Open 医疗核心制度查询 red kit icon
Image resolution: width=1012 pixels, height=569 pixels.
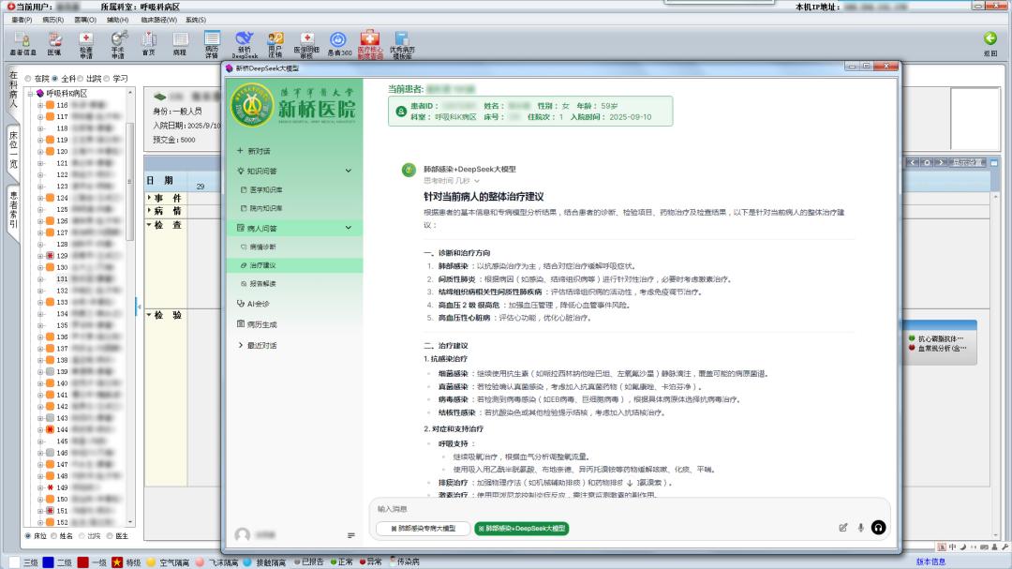coord(370,45)
